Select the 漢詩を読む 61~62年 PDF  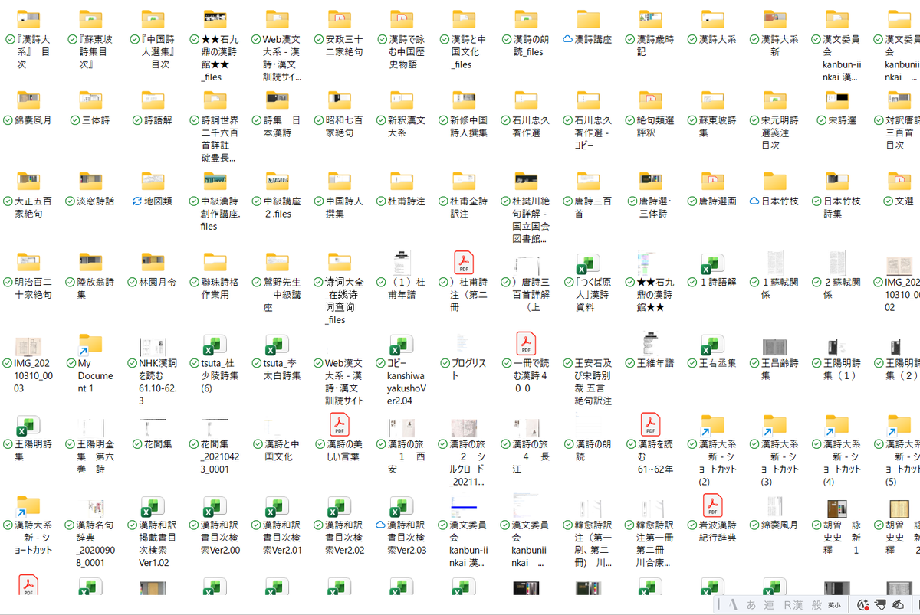coord(651,424)
